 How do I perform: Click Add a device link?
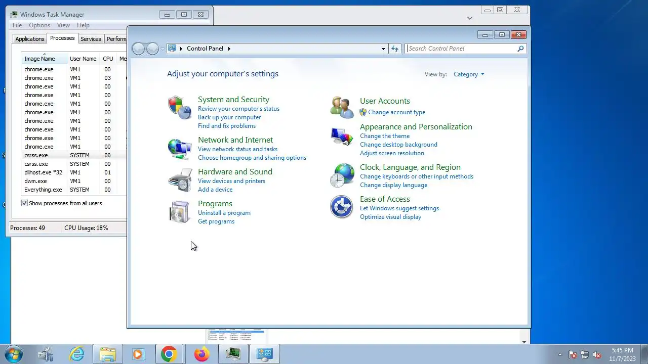(x=215, y=190)
